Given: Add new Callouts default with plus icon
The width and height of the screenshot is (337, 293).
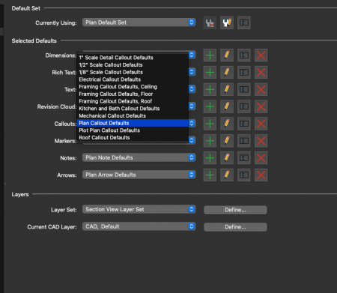Looking at the screenshot, I should pos(210,124).
